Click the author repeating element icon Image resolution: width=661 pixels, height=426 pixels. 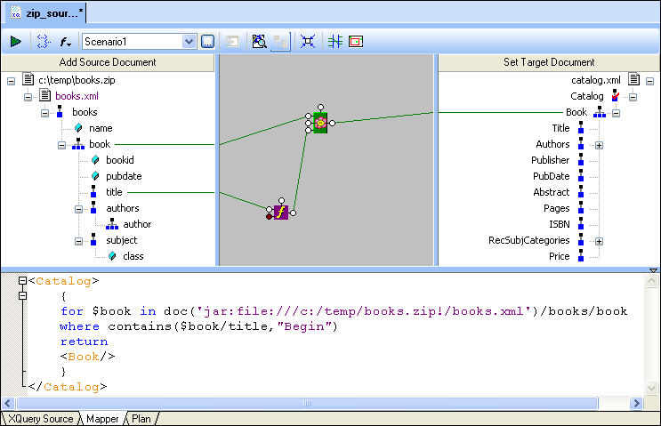point(112,224)
